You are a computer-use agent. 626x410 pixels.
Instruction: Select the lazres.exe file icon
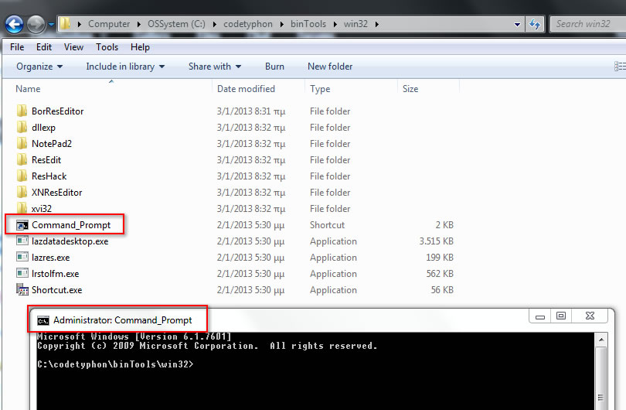tap(22, 258)
